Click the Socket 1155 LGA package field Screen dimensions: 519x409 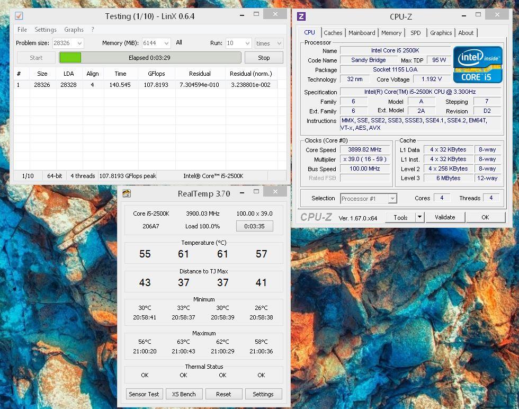coord(395,69)
